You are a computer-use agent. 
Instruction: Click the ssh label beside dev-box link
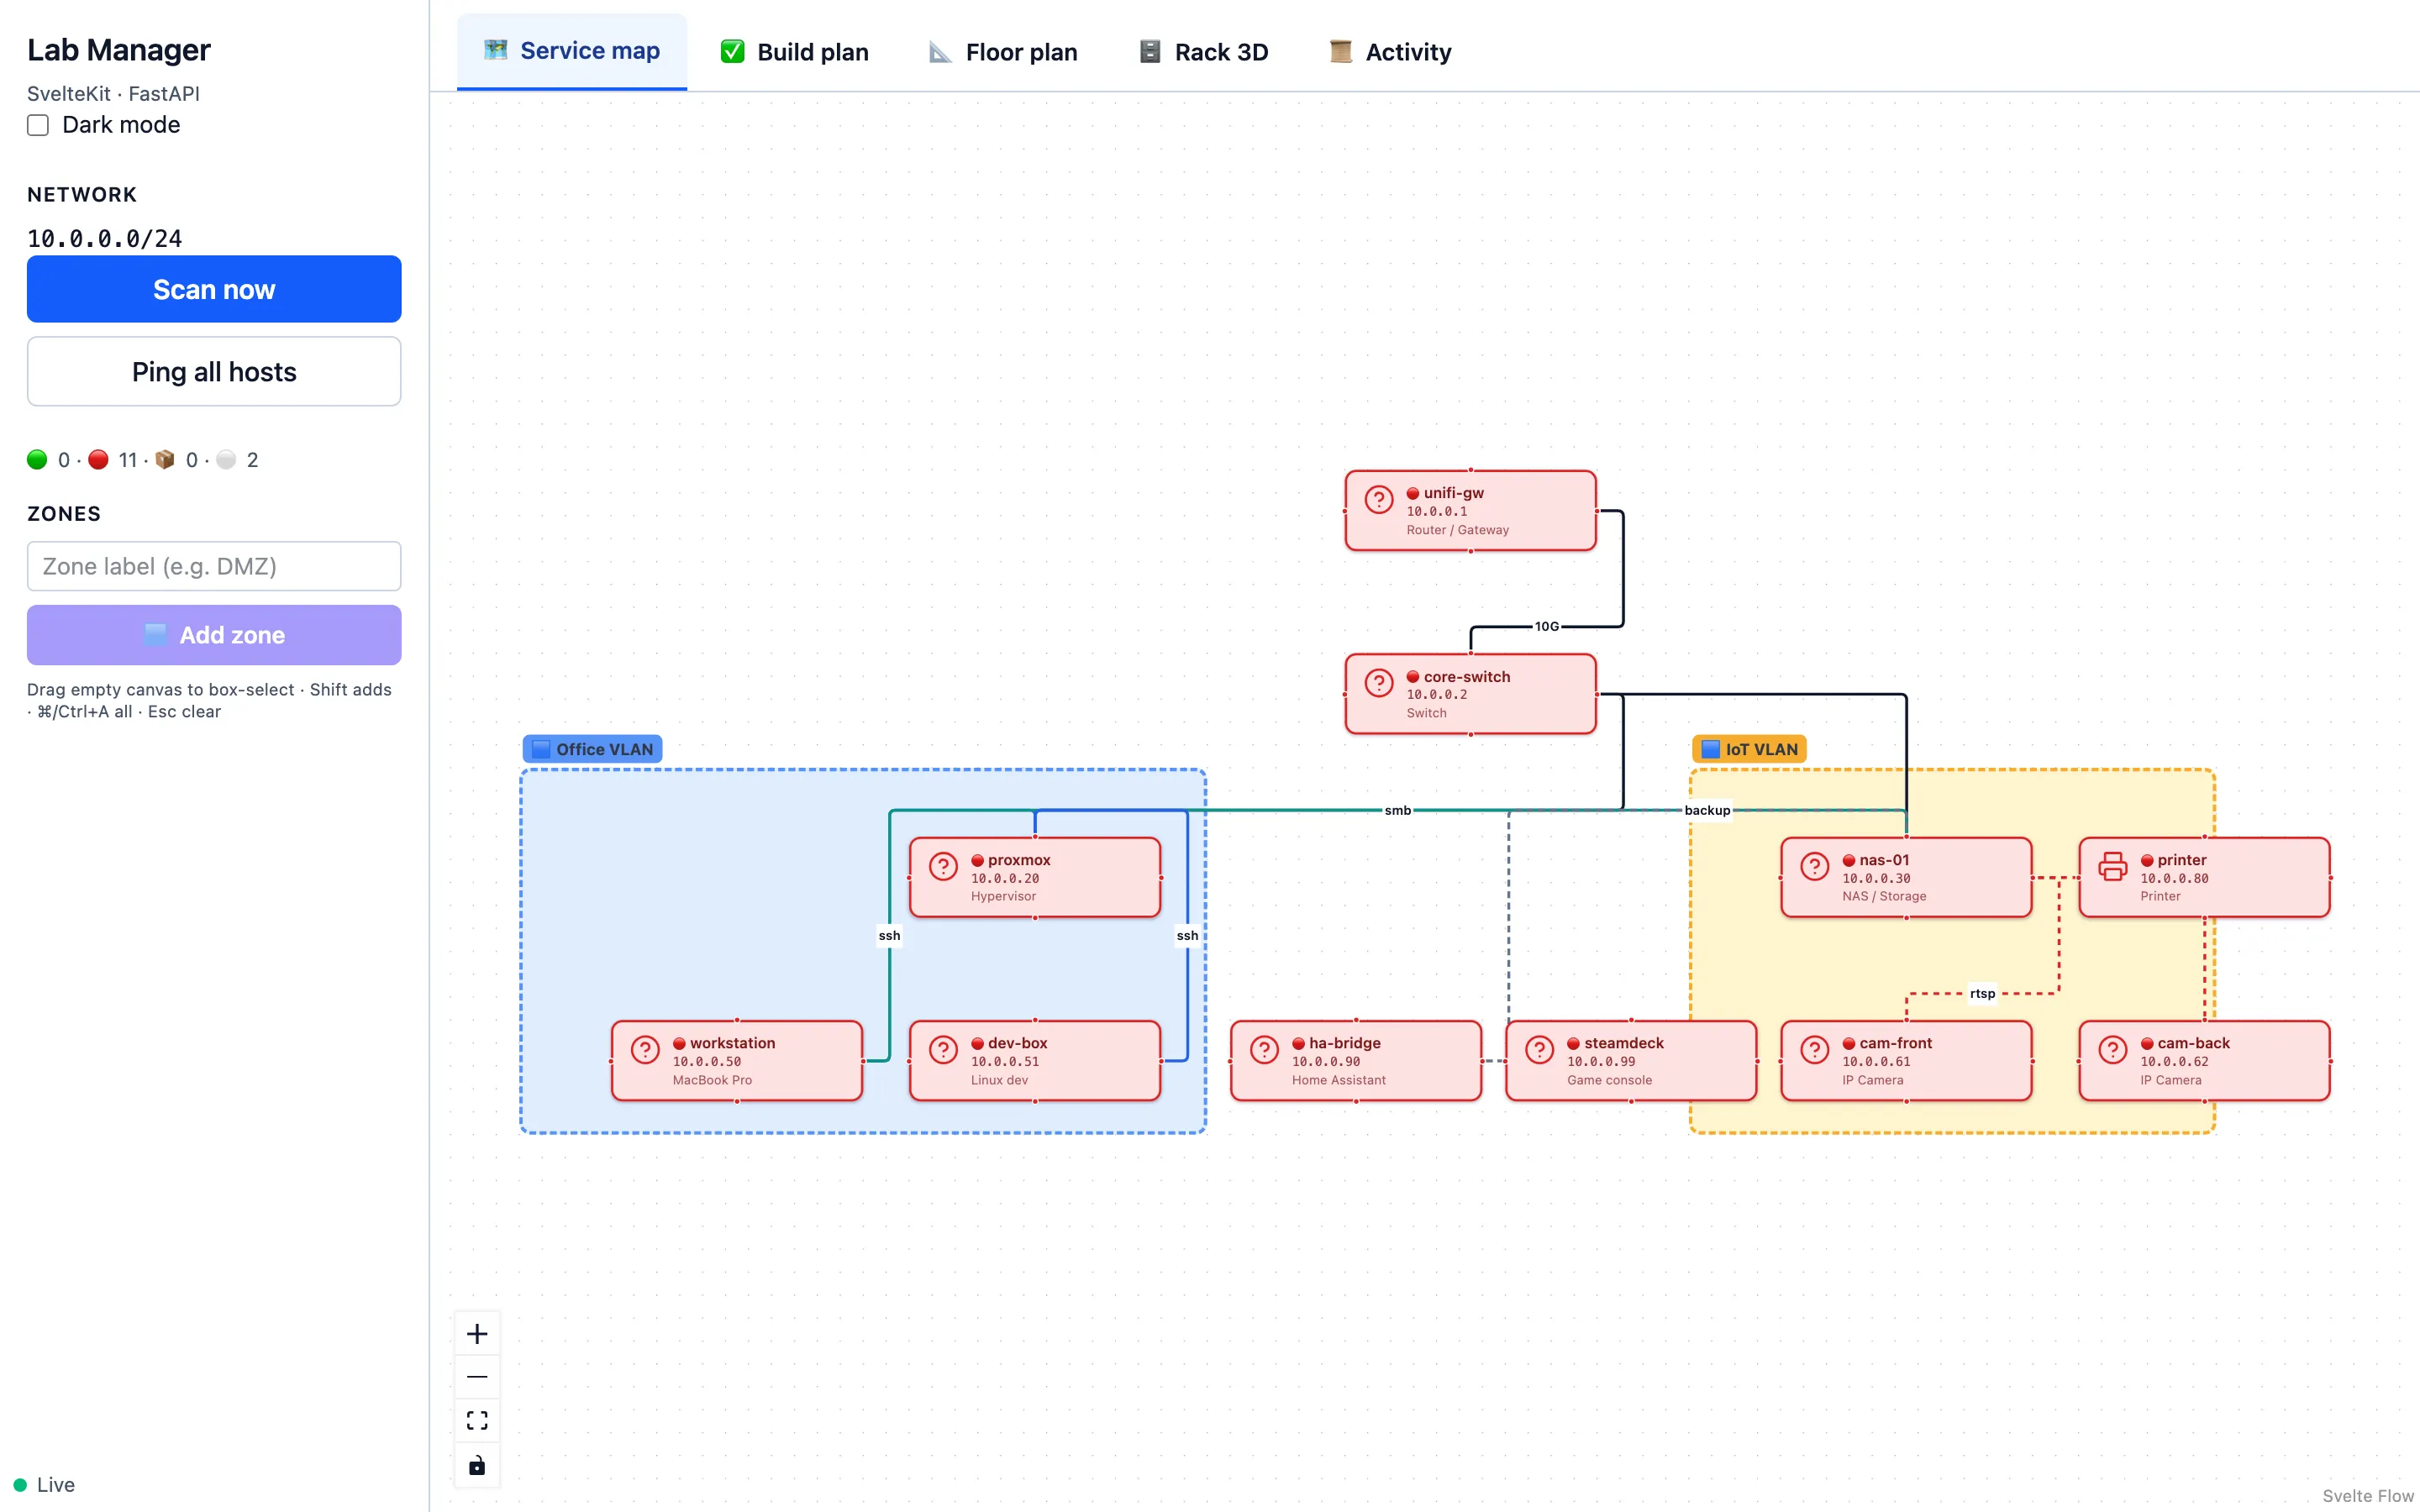click(1187, 936)
